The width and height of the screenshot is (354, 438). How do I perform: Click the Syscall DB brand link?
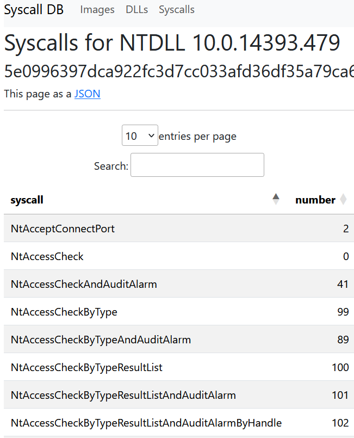coord(34,10)
